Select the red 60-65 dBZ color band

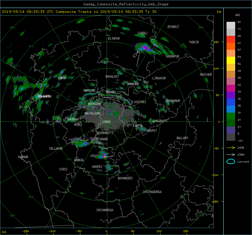[x=231, y=39]
